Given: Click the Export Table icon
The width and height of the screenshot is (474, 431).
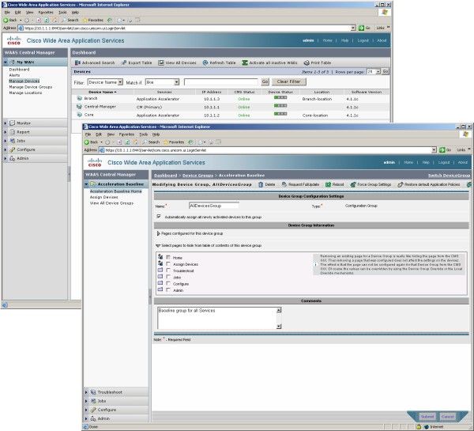Looking at the screenshot, I should pos(124,62).
